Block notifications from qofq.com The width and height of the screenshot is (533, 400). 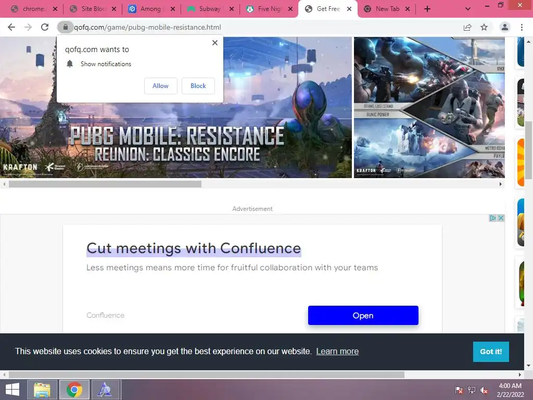(198, 86)
